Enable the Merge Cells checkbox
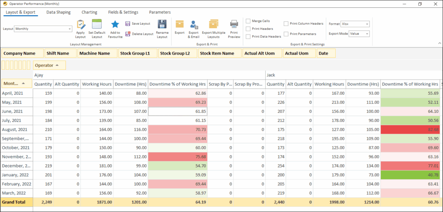Viewport: 443px width, 212px height. [248, 21]
